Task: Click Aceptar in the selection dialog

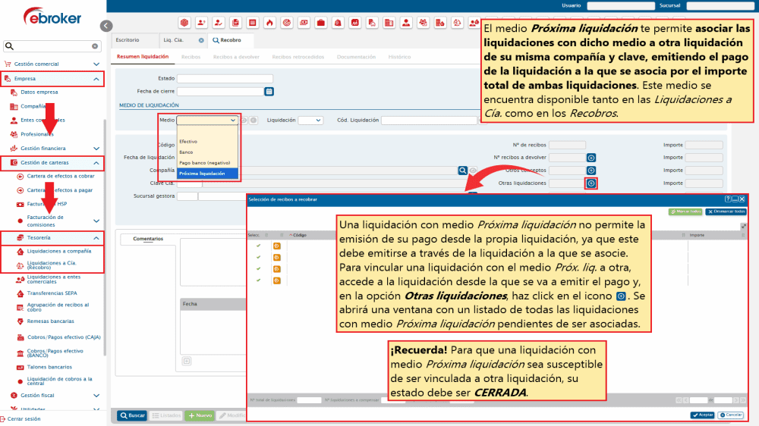Action: [x=702, y=415]
